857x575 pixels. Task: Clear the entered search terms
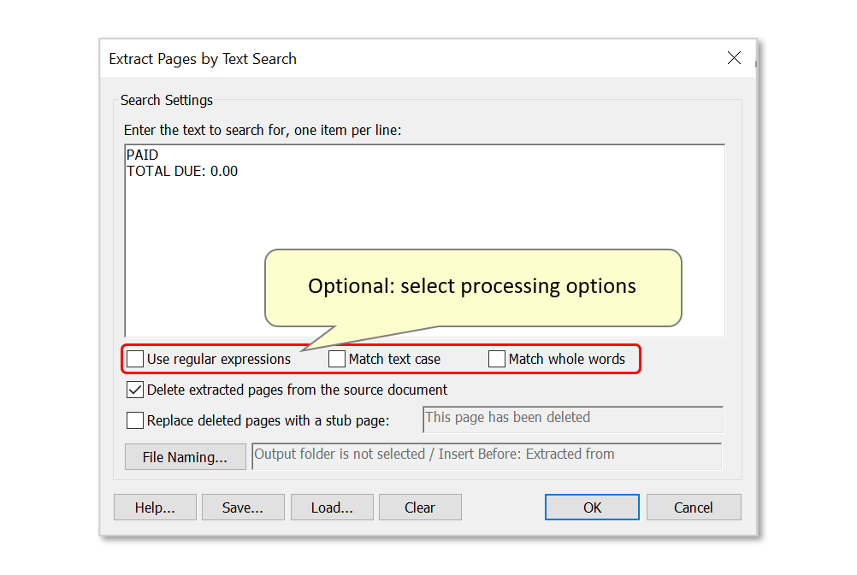pos(420,507)
